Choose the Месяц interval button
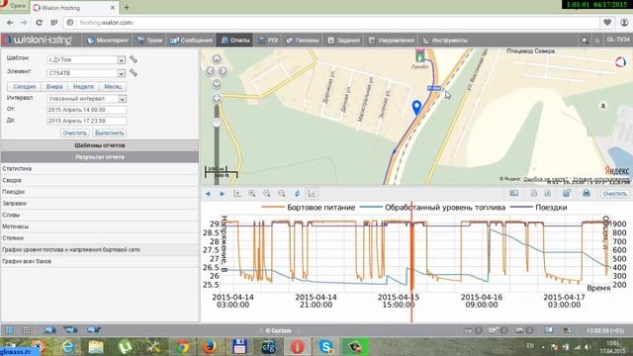The width and height of the screenshot is (633, 356). [113, 86]
